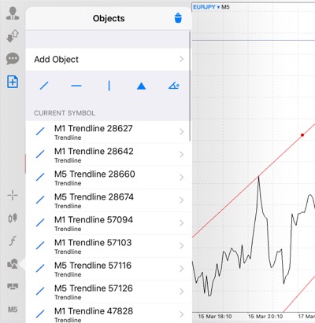Open the chat messages icon in sidebar
This screenshot has width=315, height=323.
(x=13, y=59)
